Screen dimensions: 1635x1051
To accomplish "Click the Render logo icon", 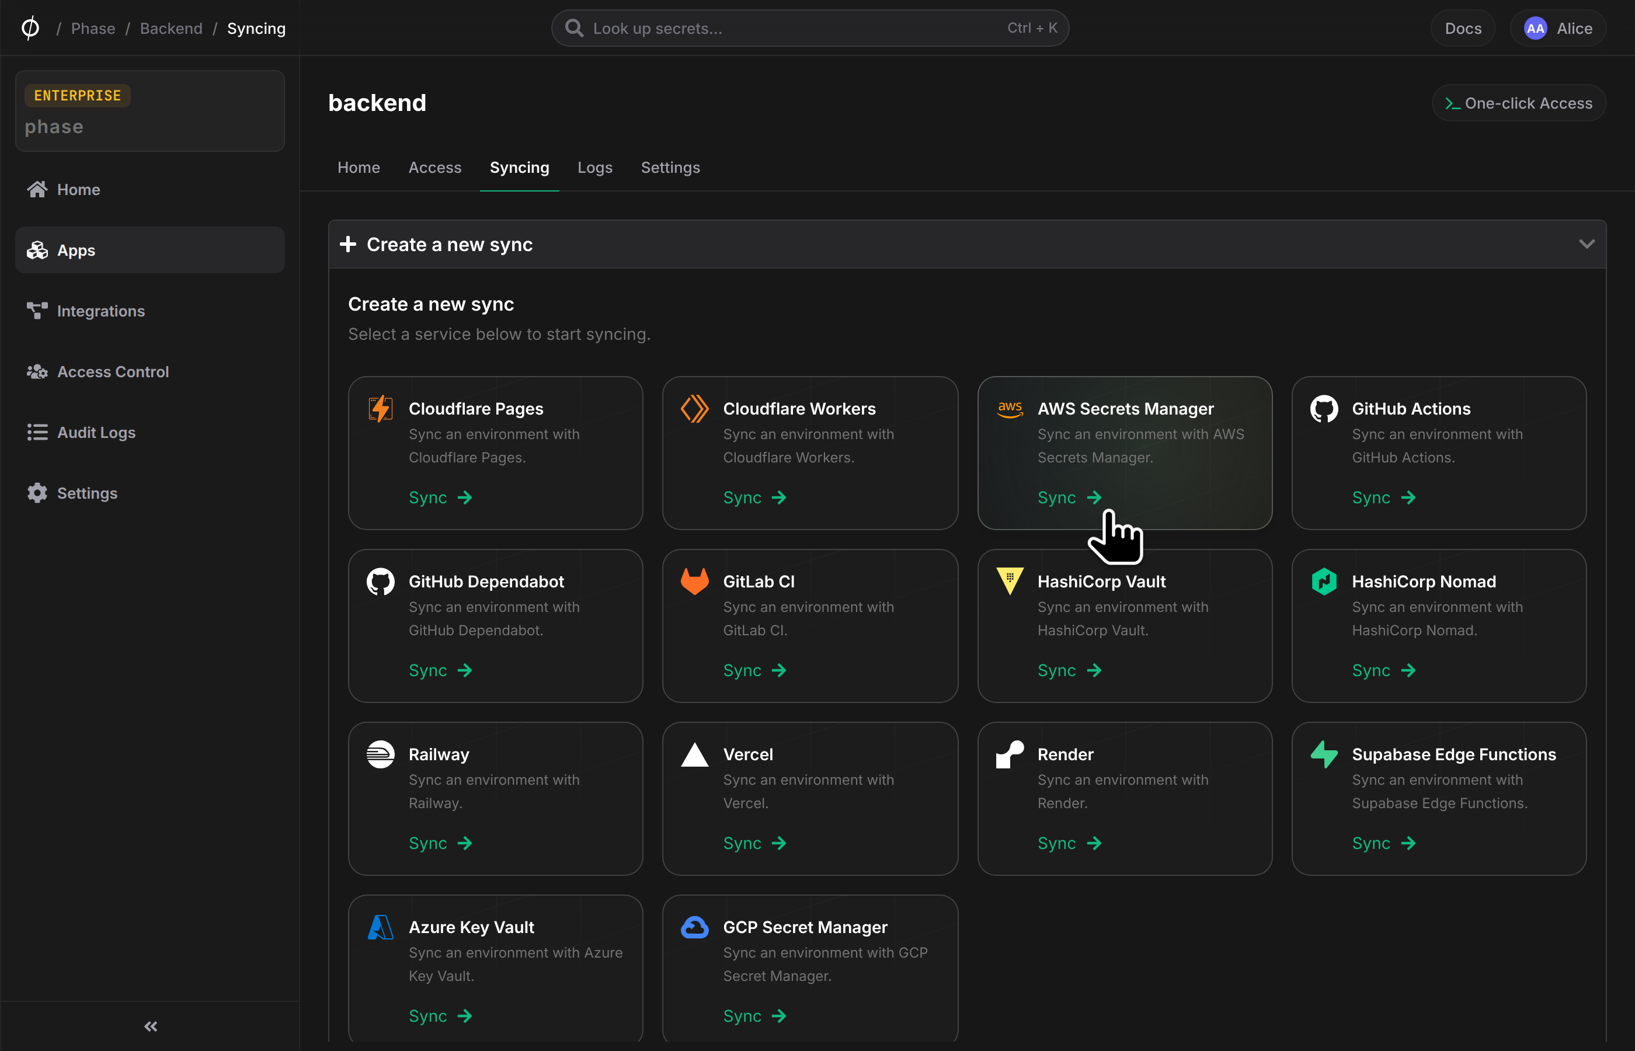I will pyautogui.click(x=1009, y=754).
